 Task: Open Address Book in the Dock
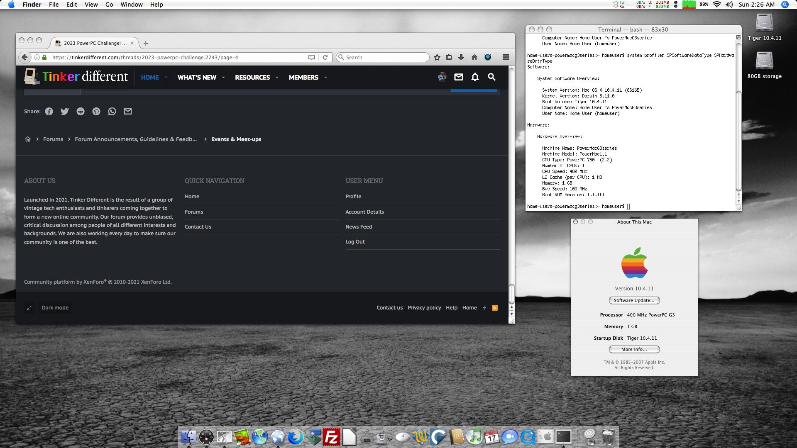coord(456,437)
